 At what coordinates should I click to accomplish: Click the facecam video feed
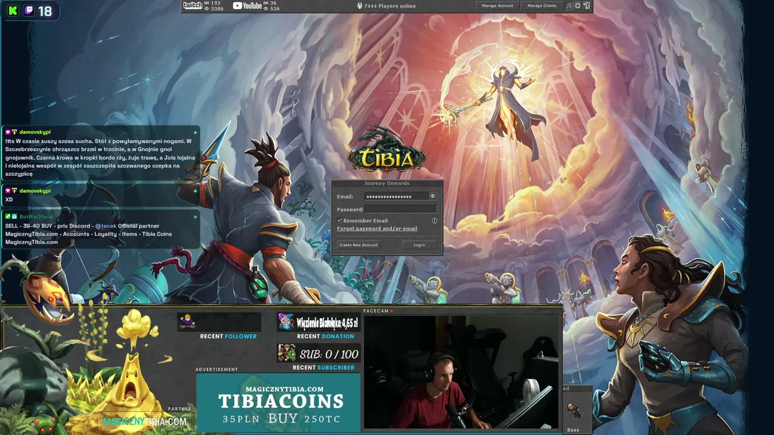[x=461, y=372]
